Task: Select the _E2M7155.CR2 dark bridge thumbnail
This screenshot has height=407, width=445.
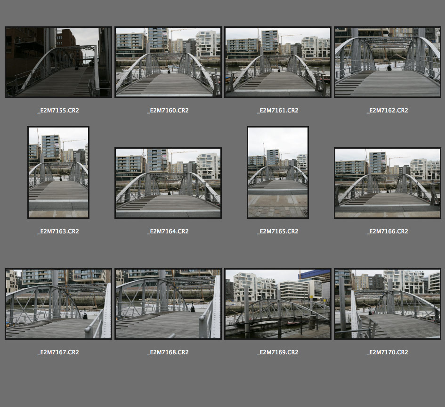Action: 58,62
